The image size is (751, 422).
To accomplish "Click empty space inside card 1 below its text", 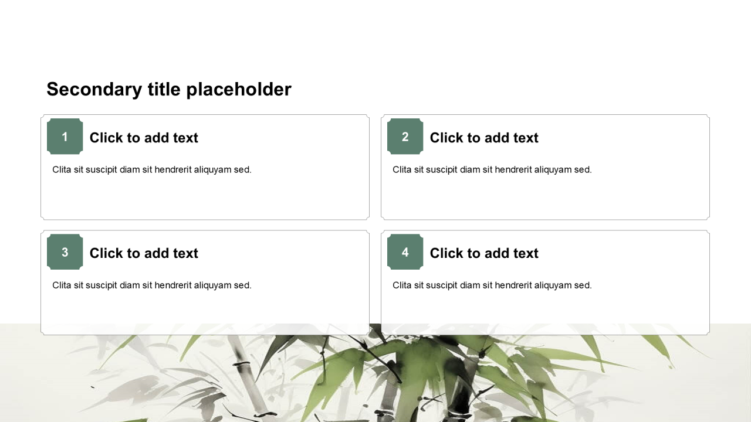I will [x=205, y=199].
